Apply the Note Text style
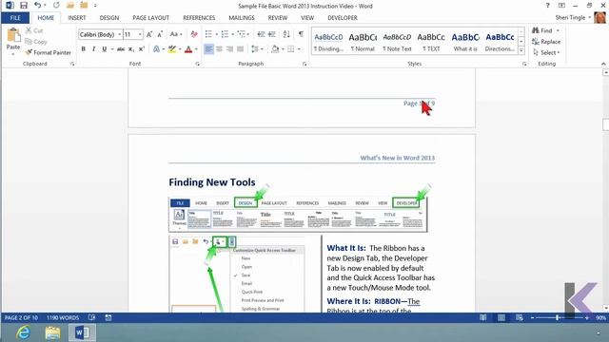 pyautogui.click(x=397, y=42)
